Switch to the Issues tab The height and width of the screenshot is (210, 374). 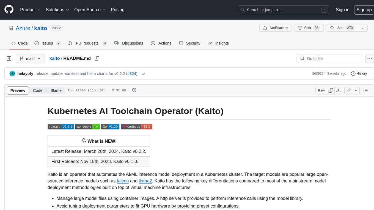(48, 43)
